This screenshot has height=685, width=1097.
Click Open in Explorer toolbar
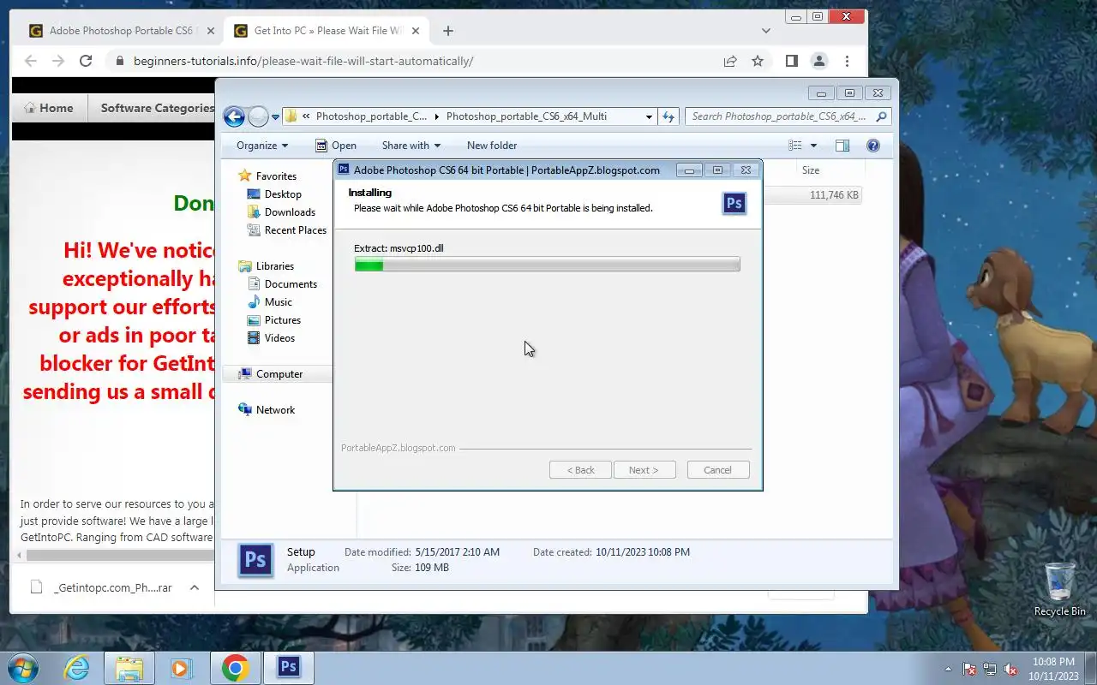(x=335, y=146)
